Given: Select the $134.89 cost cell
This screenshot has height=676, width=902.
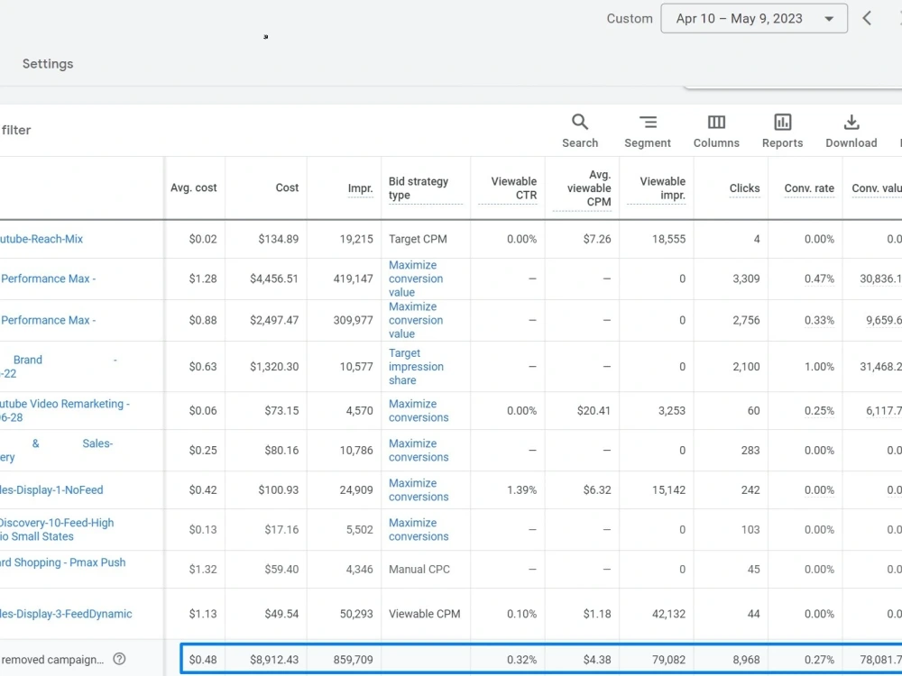Looking at the screenshot, I should click(279, 239).
